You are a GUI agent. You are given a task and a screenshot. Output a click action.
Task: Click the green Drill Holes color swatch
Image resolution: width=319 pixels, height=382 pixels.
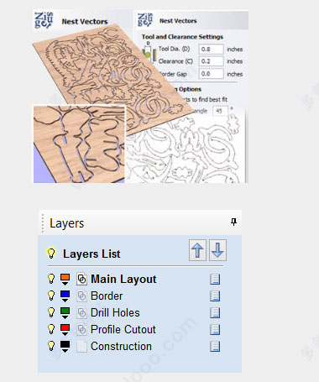(65, 311)
